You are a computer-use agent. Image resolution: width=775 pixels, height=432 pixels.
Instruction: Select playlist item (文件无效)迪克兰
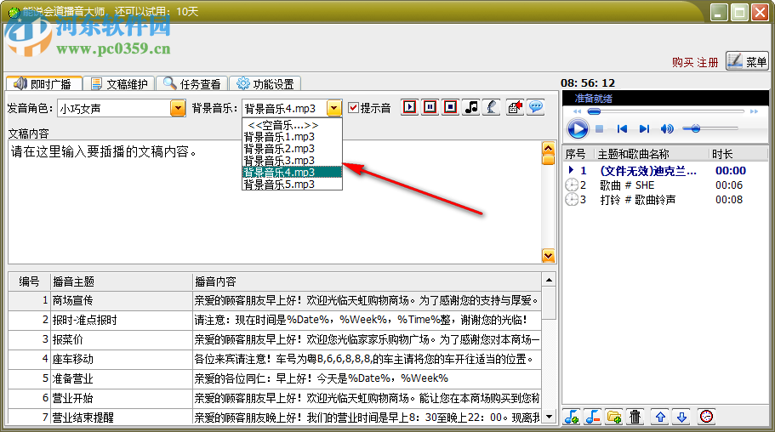(665, 171)
